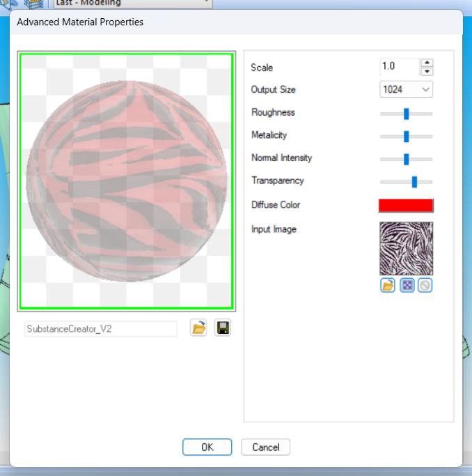
Task: Confirm the dialog with OK
Action: 207,447
